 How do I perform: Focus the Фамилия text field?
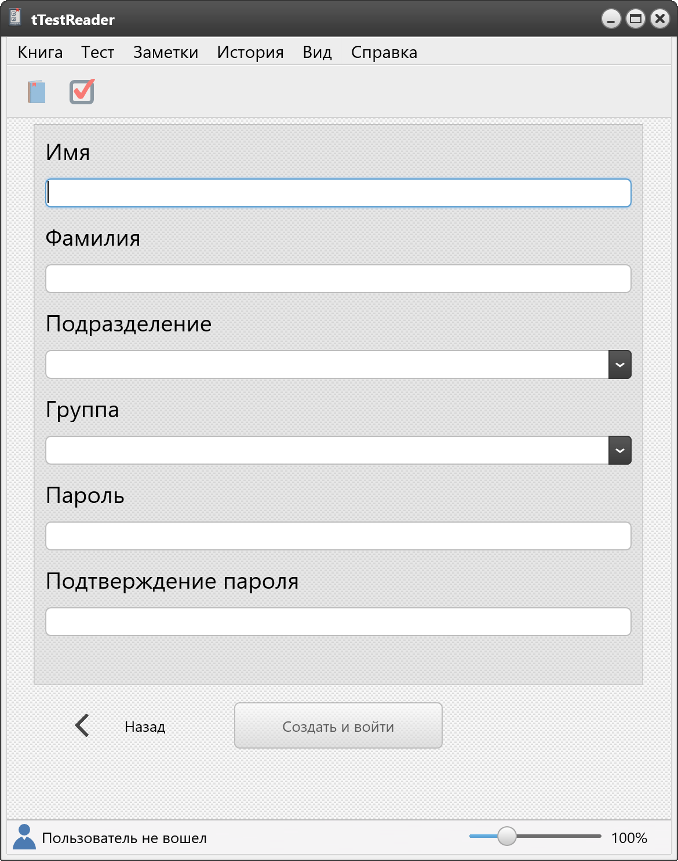click(338, 279)
